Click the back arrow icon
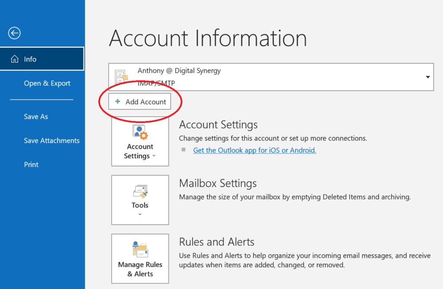 14,33
